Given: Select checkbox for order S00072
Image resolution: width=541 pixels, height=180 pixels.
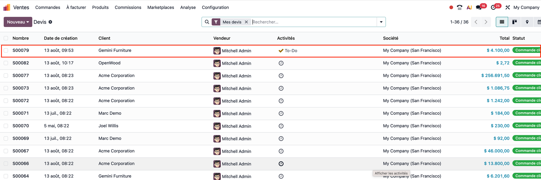Looking at the screenshot, I should 6,101.
